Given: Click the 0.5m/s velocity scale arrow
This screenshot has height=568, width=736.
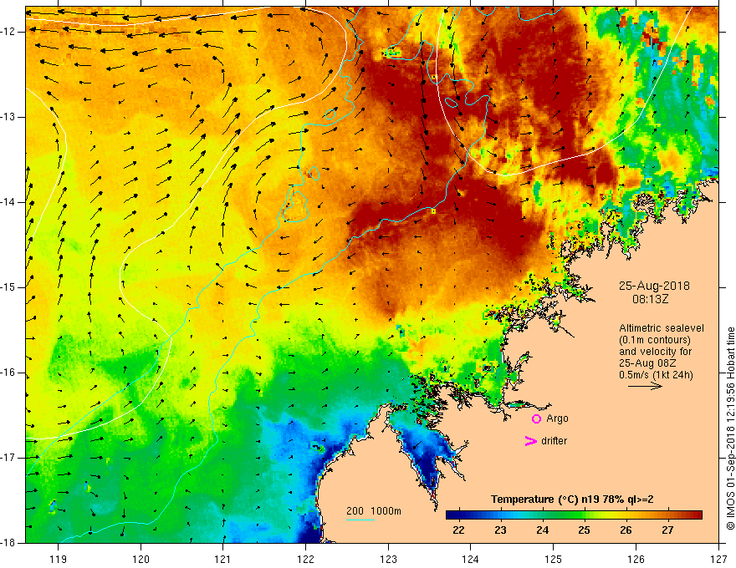Looking at the screenshot, I should pyautogui.click(x=645, y=386).
